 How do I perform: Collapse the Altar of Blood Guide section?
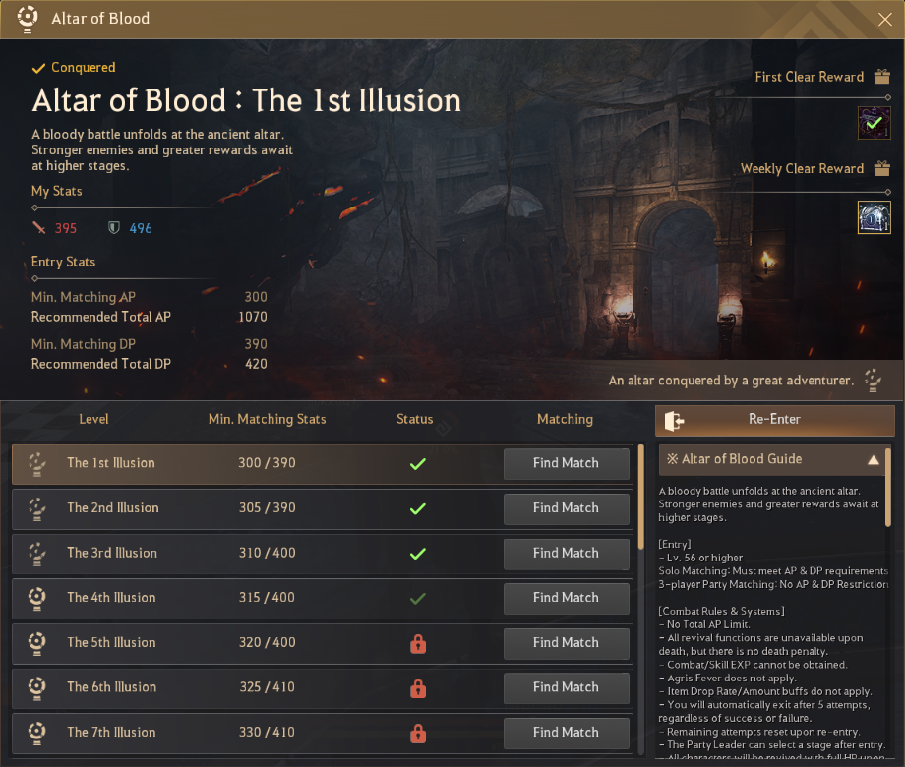click(873, 459)
